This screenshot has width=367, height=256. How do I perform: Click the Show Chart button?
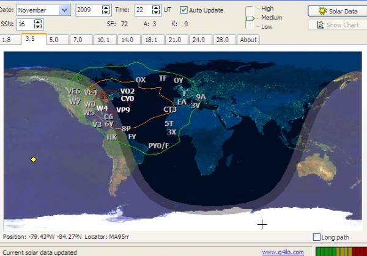click(x=338, y=25)
